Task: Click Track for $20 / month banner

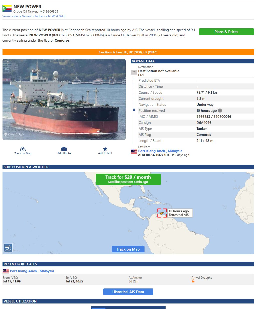Action: (128, 179)
